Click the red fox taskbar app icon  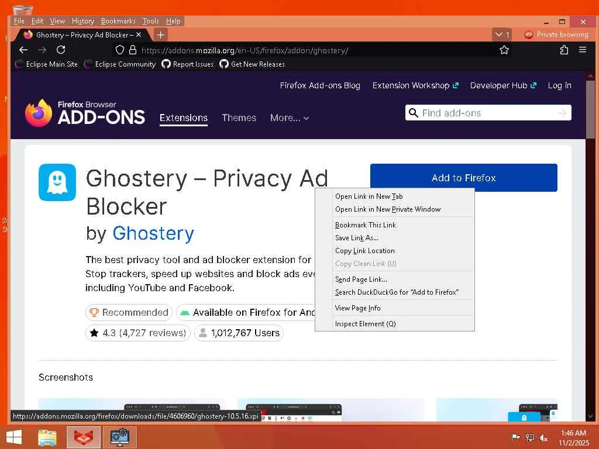coord(84,437)
